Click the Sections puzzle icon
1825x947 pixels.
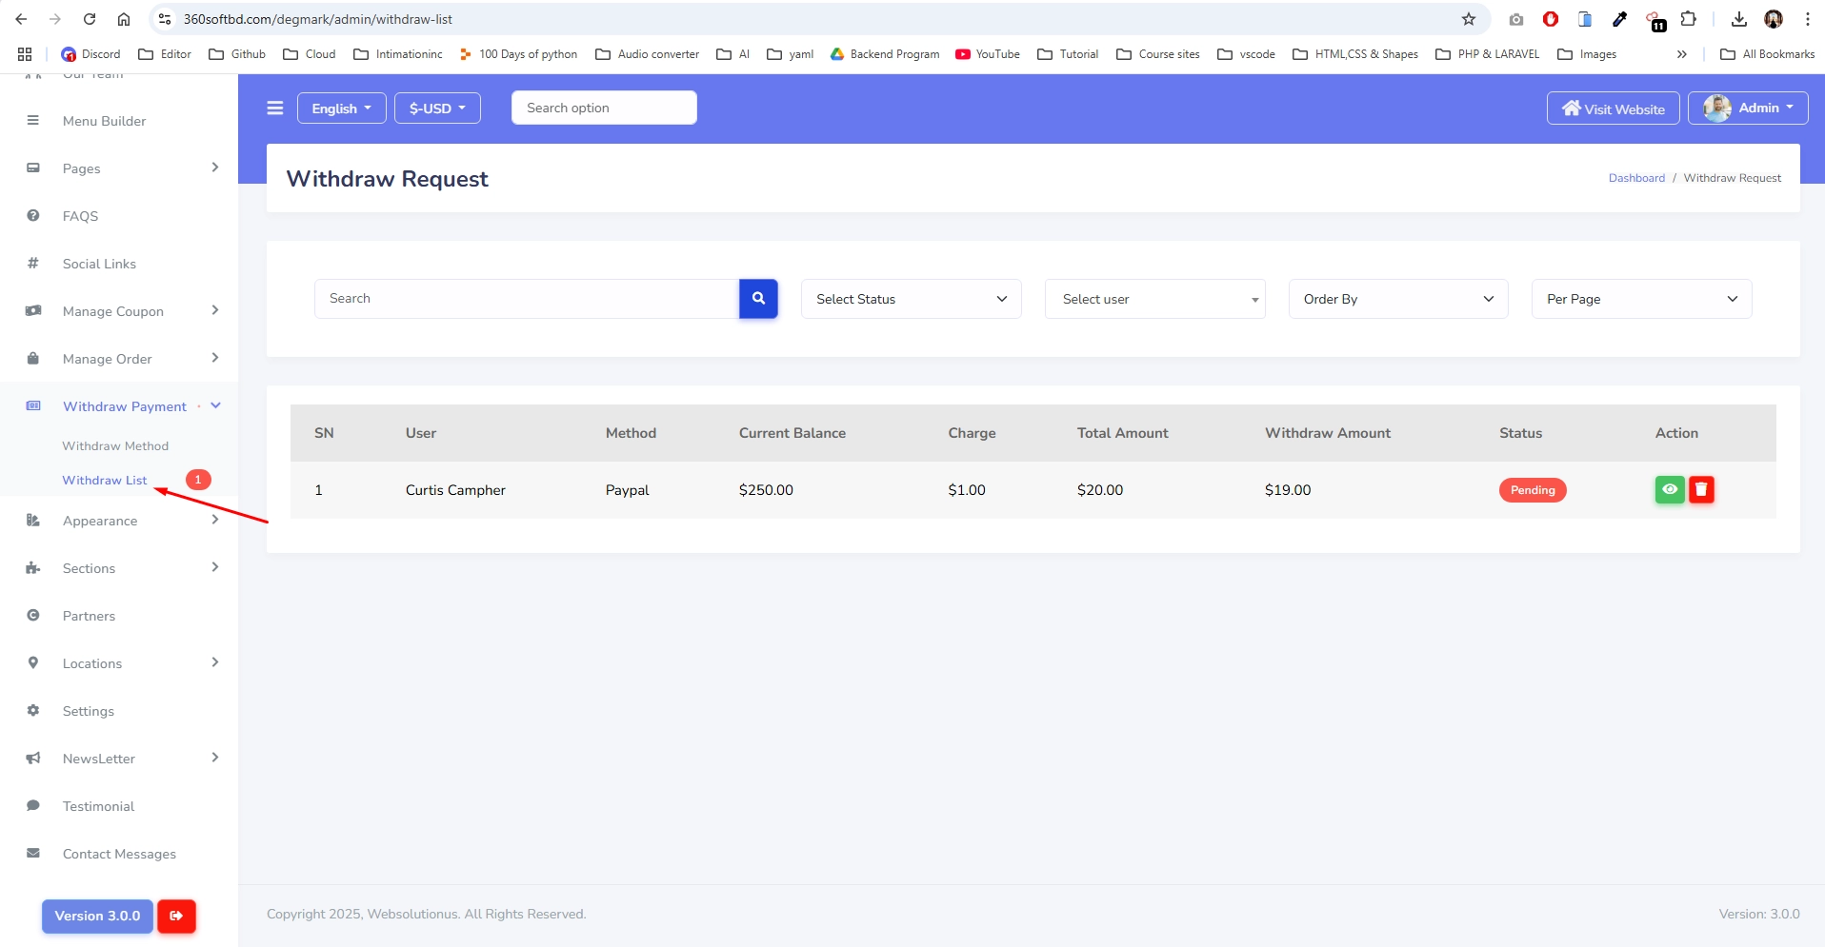coord(33,568)
